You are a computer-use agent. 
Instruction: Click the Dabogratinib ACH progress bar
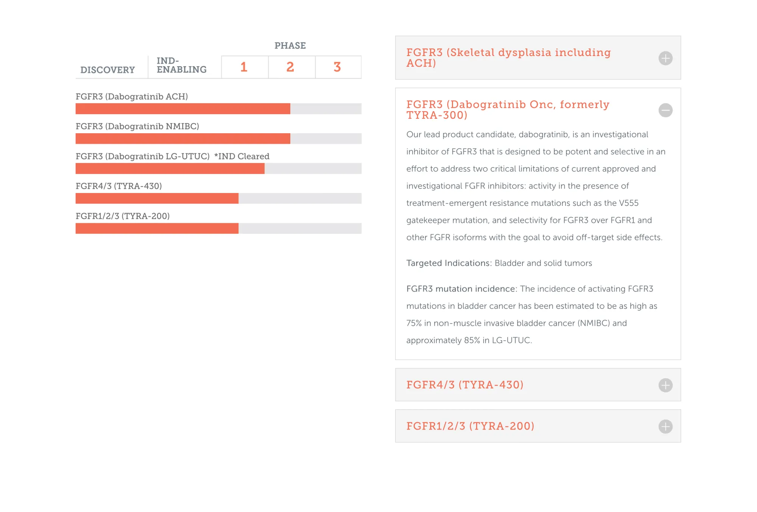coord(218,109)
